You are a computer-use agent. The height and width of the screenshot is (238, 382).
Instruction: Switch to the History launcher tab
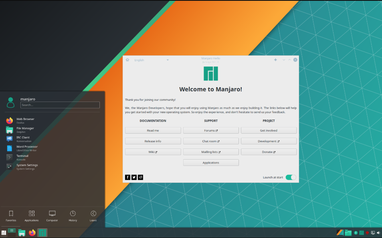coord(73,216)
